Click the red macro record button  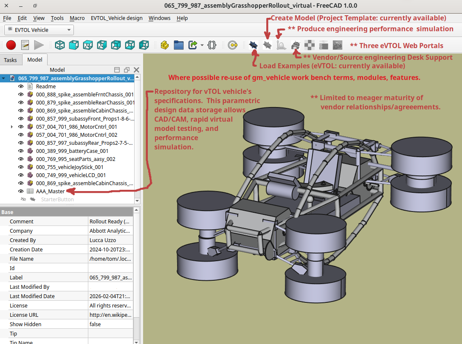(11, 45)
